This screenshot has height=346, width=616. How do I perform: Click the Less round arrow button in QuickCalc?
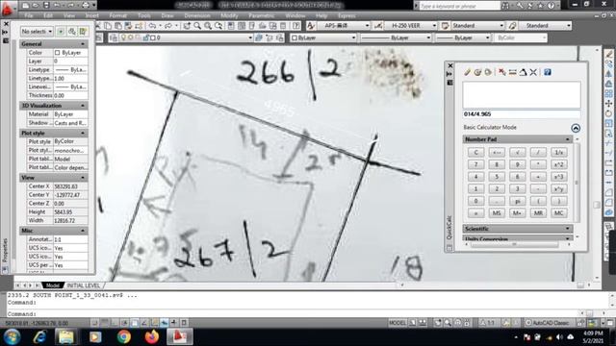(x=576, y=128)
